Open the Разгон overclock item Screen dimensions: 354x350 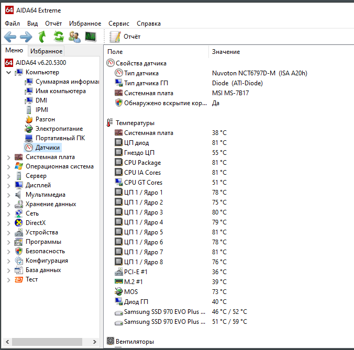click(x=40, y=119)
